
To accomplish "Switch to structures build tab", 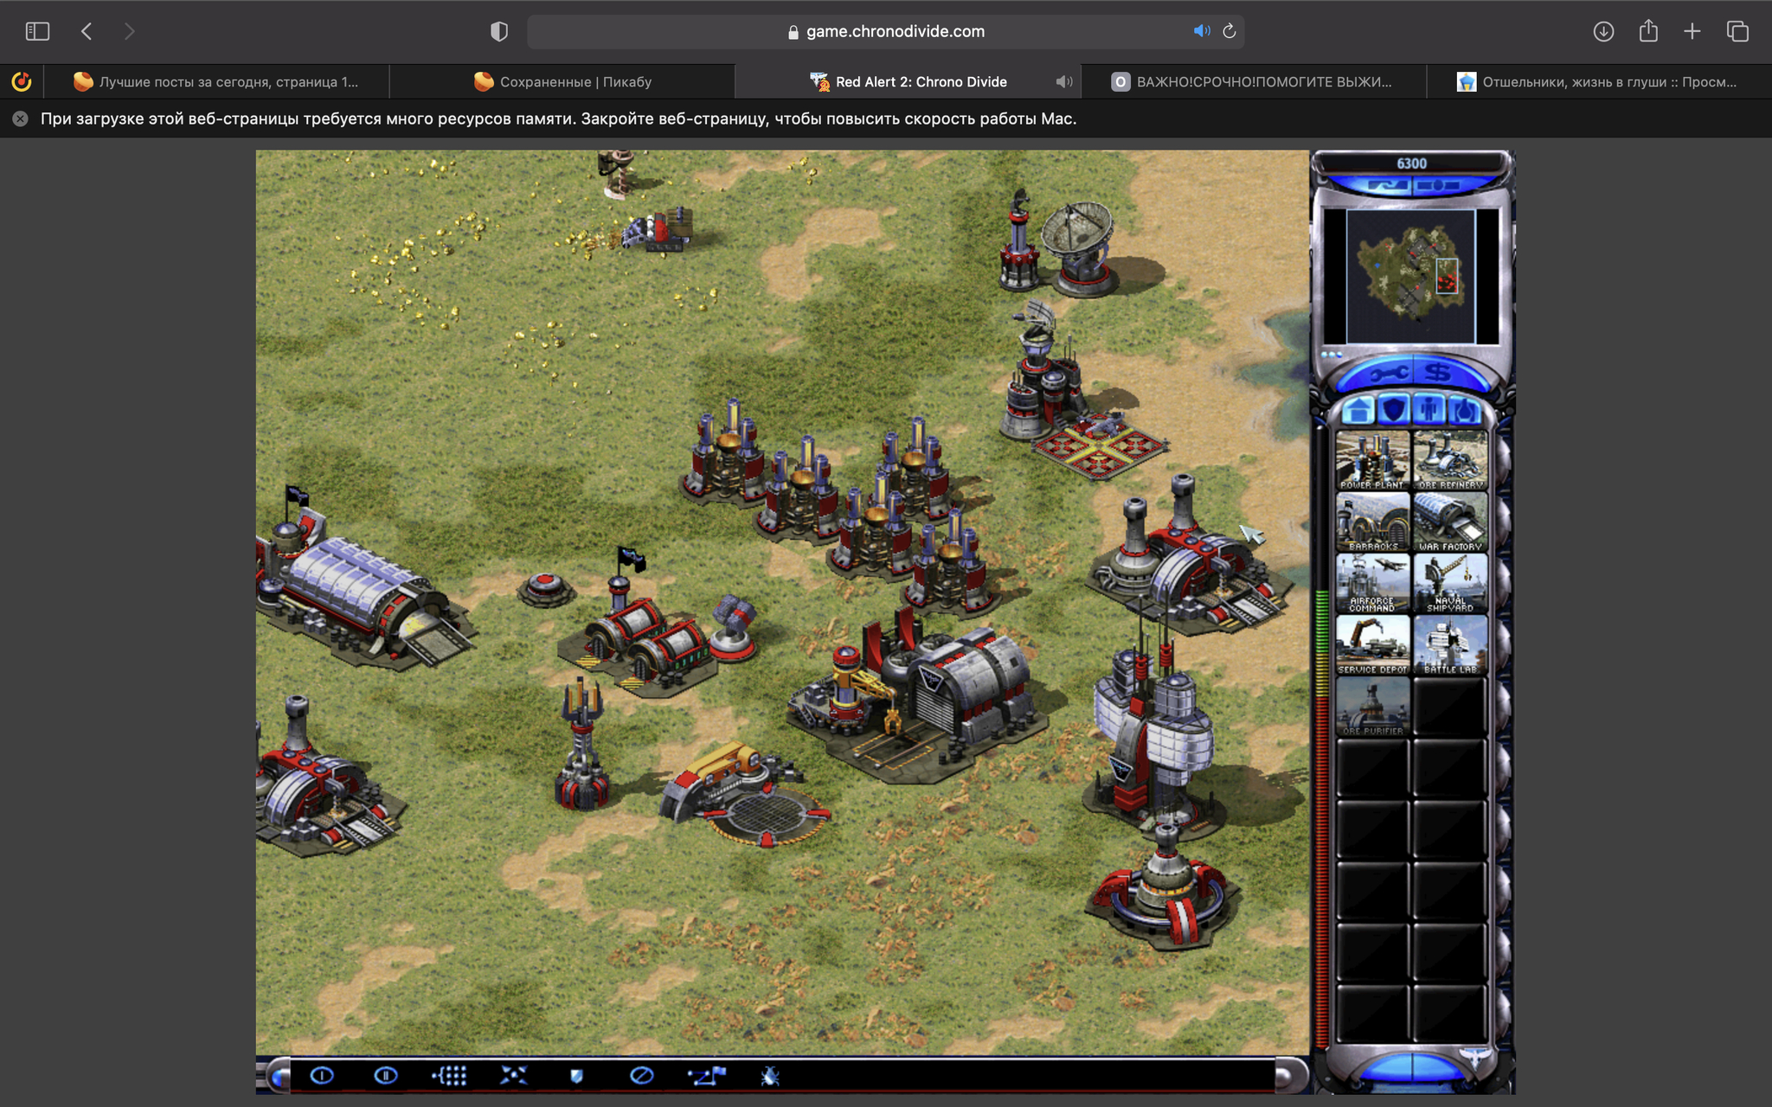I will [1358, 409].
